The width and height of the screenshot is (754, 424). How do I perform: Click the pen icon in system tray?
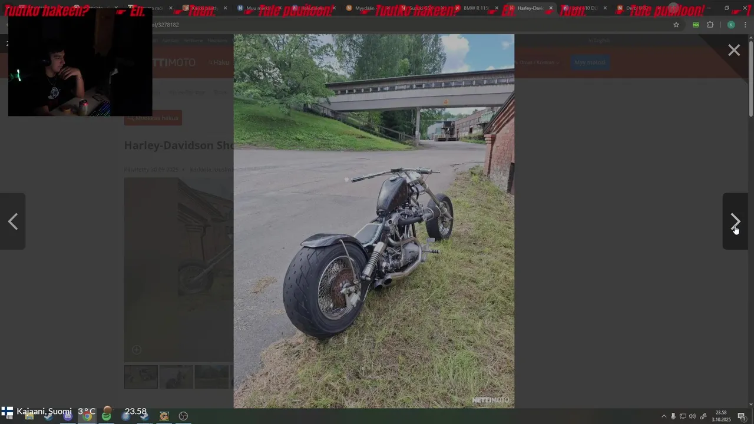pyautogui.click(x=703, y=416)
